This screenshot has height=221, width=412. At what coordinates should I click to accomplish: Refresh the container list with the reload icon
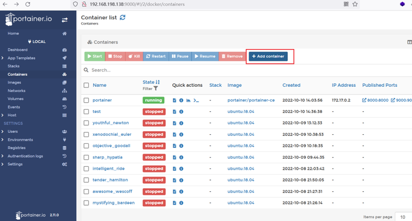(x=122, y=18)
